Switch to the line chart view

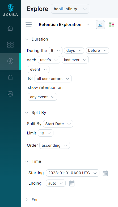pyautogui.click(x=100, y=25)
